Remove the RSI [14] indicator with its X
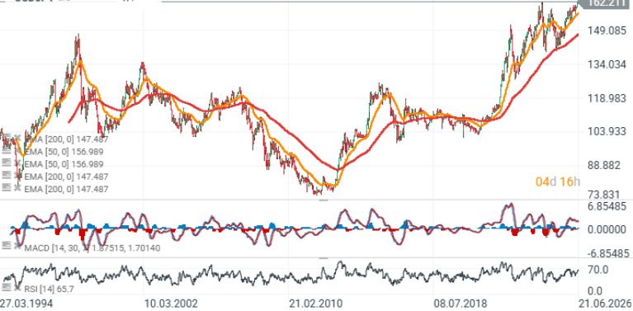This screenshot has width=633, height=311. click(17, 288)
